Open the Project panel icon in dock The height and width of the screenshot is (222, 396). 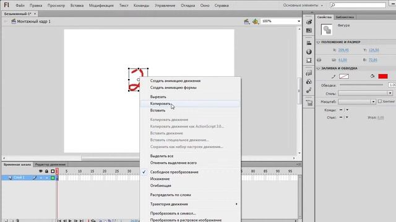309,103
